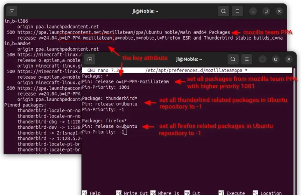Click search icon in back terminal window

point(224,11)
